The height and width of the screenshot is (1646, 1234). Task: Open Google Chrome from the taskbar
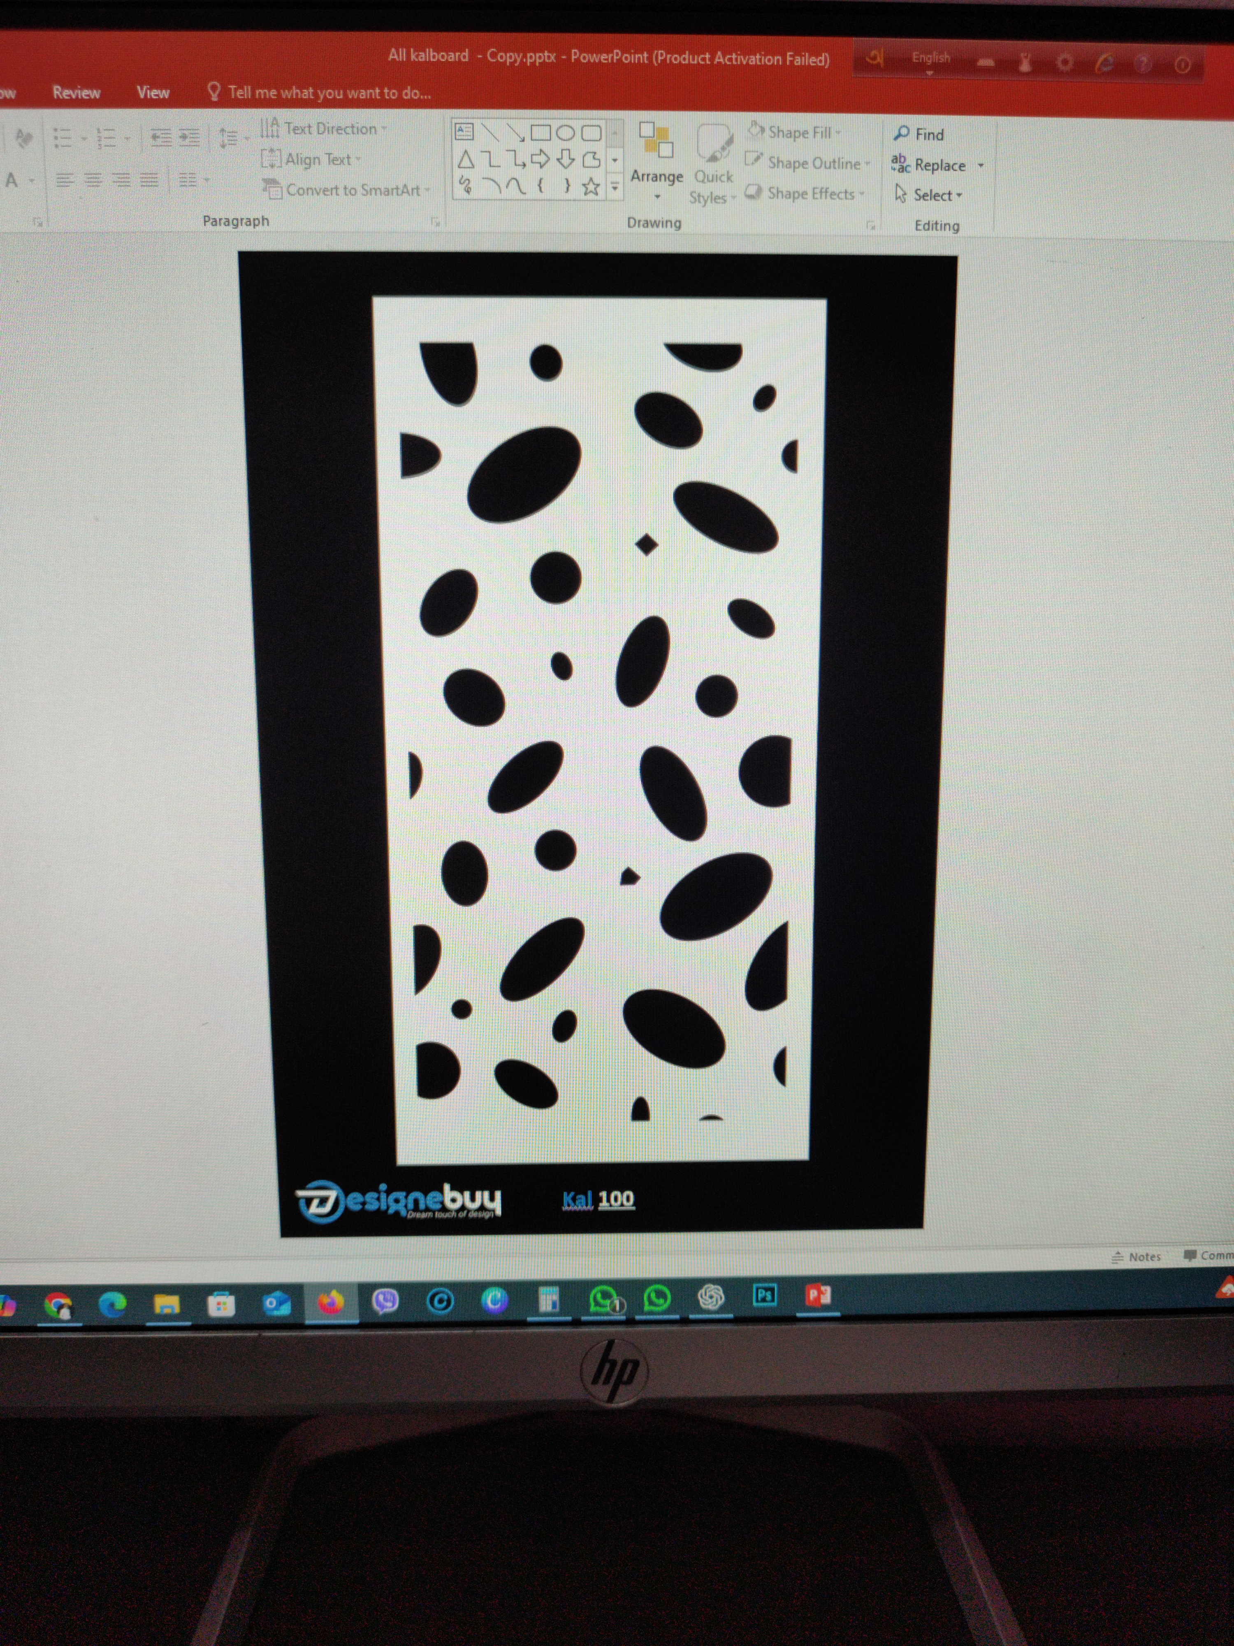[x=58, y=1305]
